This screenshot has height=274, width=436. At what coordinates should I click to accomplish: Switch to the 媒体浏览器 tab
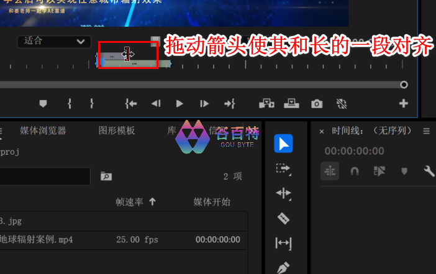(43, 130)
